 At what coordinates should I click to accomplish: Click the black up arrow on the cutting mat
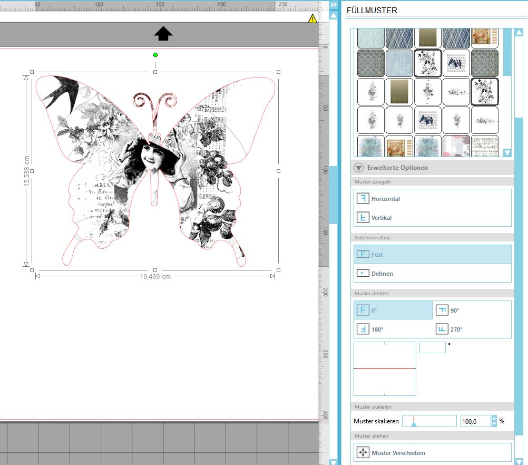pos(163,33)
